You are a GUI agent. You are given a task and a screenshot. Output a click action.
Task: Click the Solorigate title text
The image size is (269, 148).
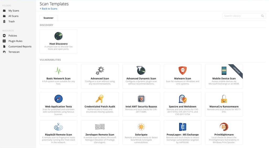(x=141, y=134)
